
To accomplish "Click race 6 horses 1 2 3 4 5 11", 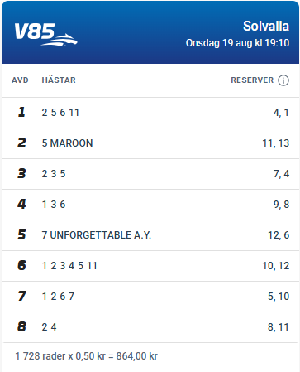I will pyautogui.click(x=69, y=266).
